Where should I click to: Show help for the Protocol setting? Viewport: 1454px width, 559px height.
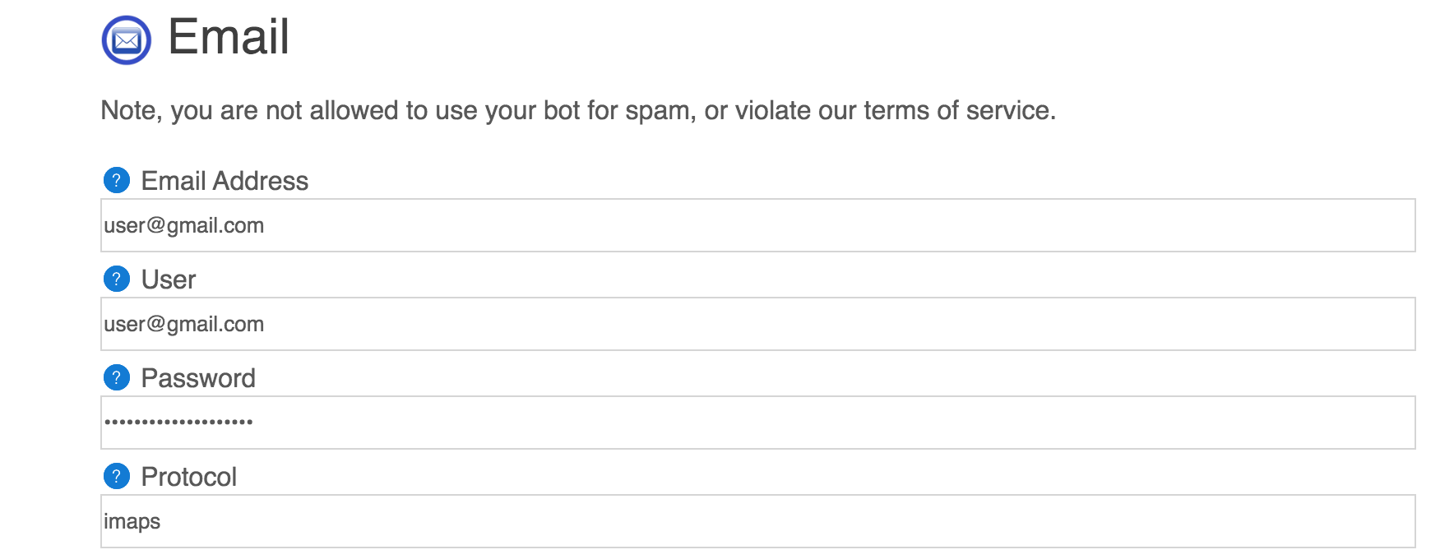[x=117, y=476]
